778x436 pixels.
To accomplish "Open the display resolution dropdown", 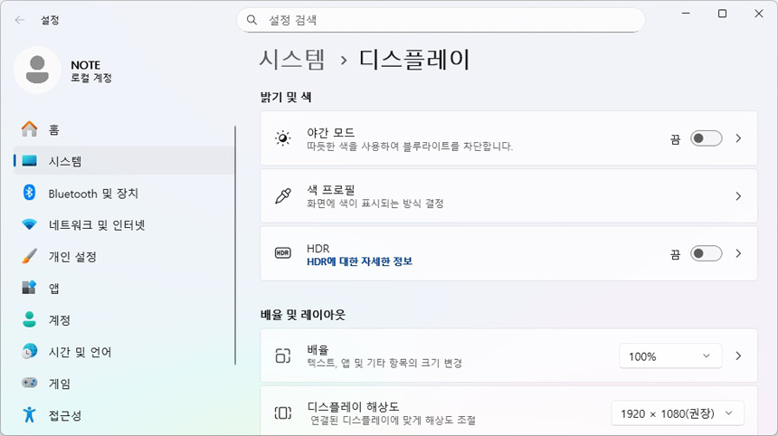I will pos(678,413).
